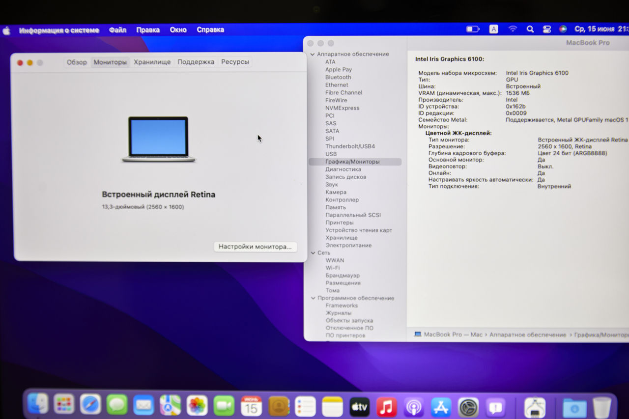This screenshot has height=419, width=629.
Task: Switch to the Обзор tab
Action: 77,62
